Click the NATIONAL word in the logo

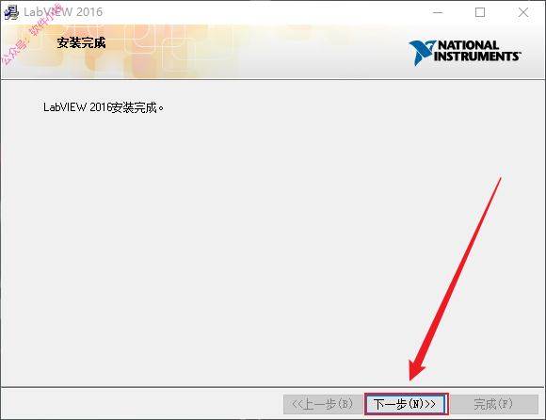469,45
